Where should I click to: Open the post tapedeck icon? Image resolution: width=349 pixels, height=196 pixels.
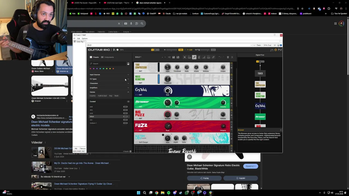pos(209,57)
